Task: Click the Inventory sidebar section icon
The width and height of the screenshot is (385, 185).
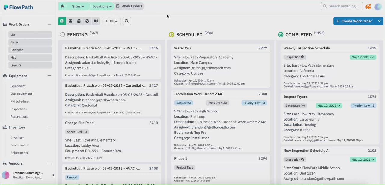Action: tap(5, 127)
